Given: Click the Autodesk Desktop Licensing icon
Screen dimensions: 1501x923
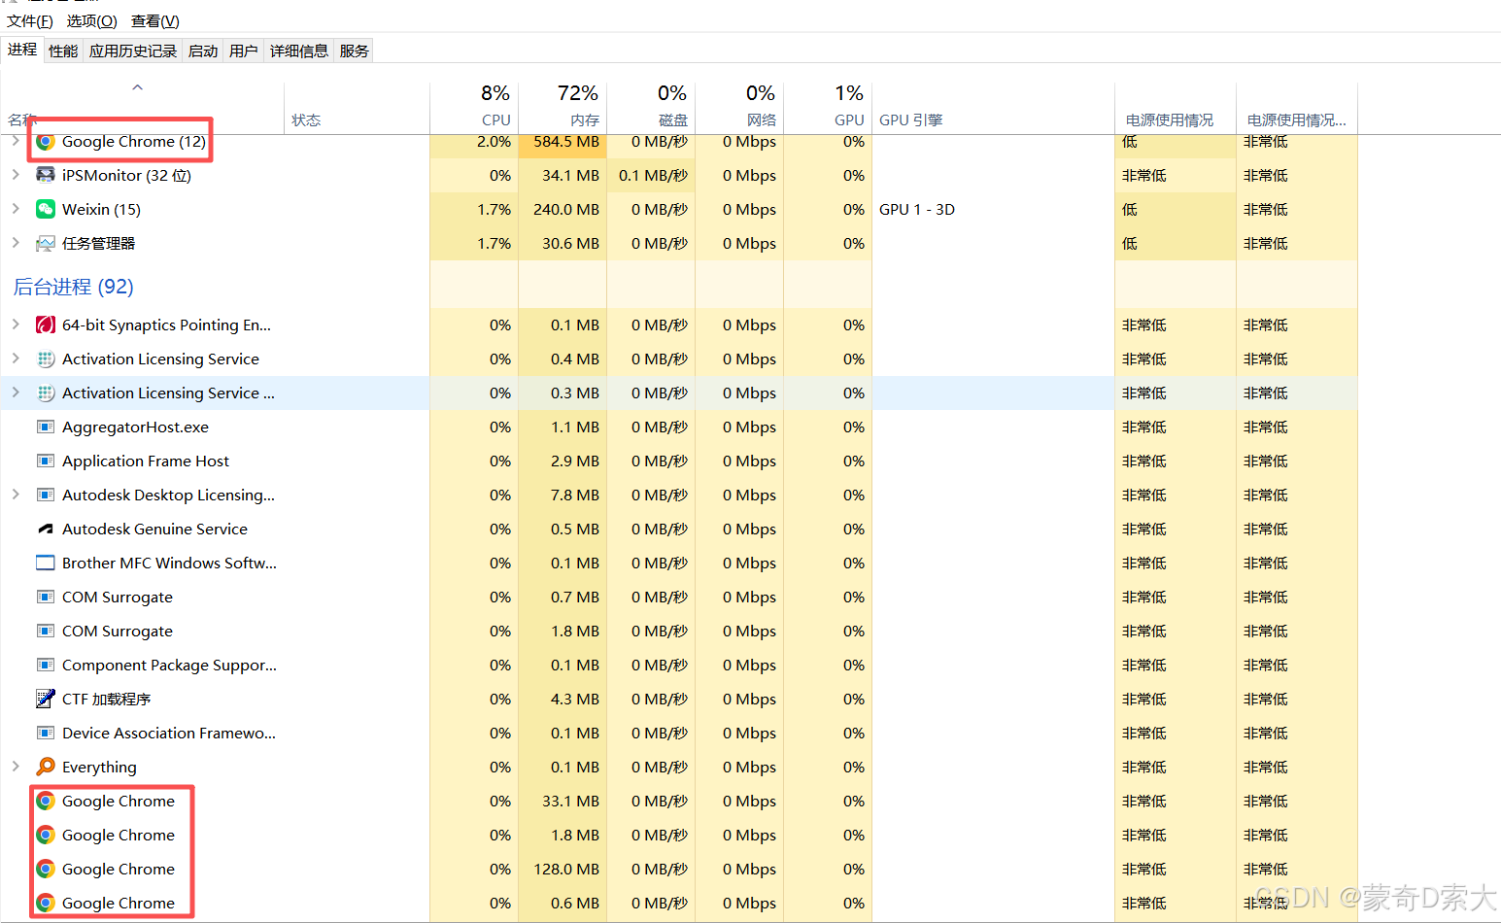Looking at the screenshot, I should 46,495.
